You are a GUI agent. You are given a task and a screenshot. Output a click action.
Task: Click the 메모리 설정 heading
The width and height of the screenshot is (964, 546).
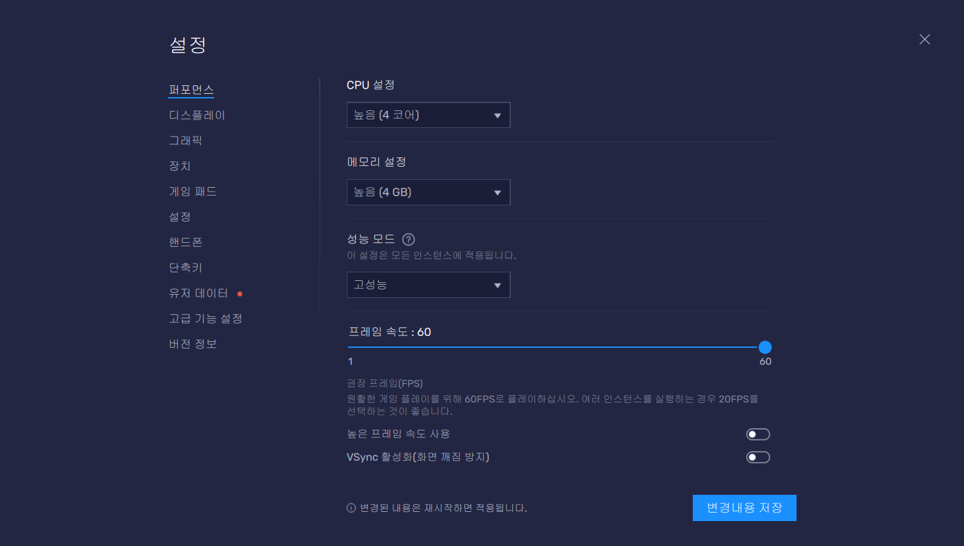tap(376, 162)
